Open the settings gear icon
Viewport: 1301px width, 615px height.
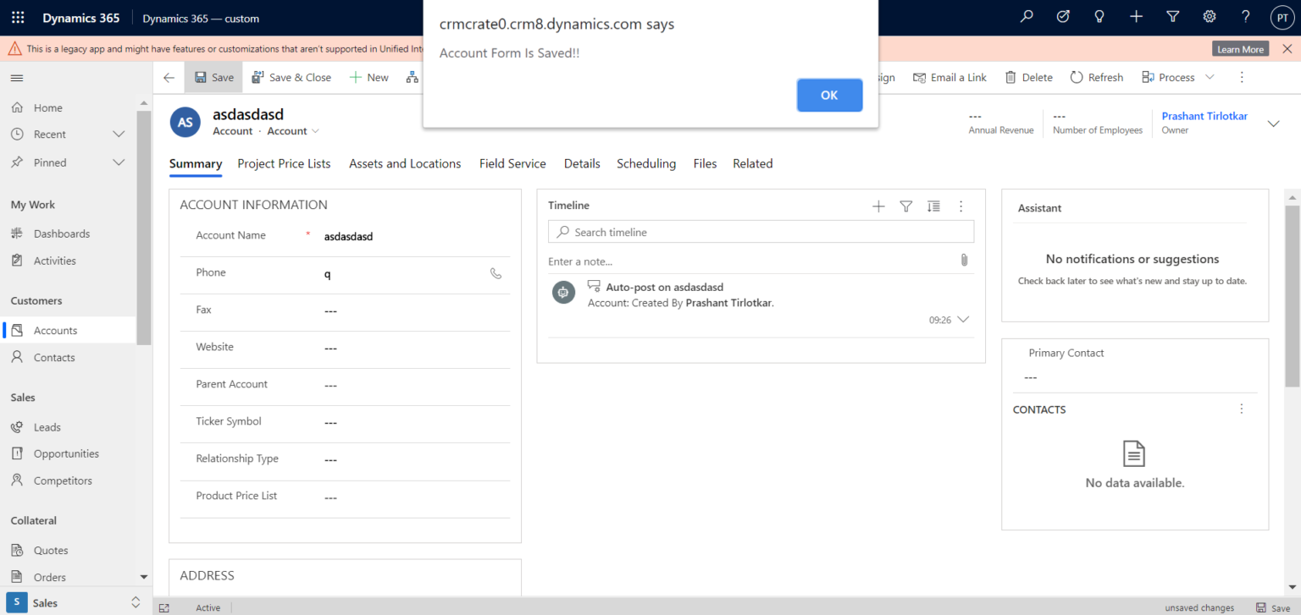click(x=1209, y=17)
